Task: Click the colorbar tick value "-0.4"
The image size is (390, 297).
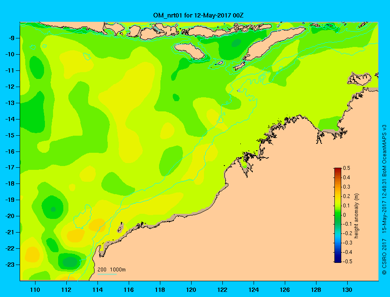Action: click(348, 252)
